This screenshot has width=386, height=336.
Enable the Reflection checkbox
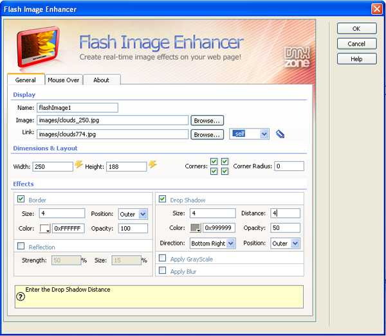pos(21,246)
